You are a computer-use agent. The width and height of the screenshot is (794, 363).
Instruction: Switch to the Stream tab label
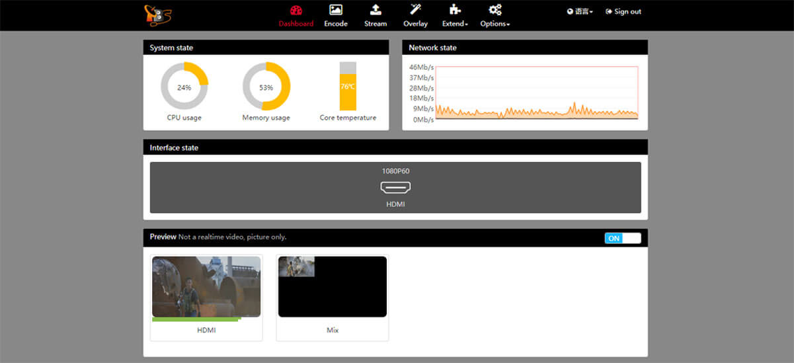(376, 24)
